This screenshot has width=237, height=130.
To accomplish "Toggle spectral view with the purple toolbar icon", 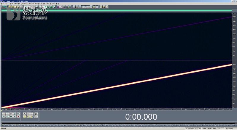I will 58,7.
